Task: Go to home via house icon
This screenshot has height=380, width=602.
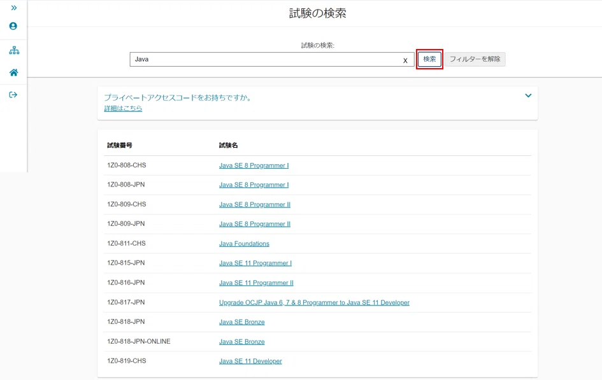Action: click(x=14, y=73)
